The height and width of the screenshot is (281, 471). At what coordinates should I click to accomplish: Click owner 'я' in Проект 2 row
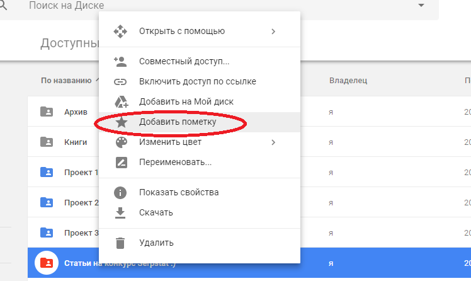tap(331, 203)
